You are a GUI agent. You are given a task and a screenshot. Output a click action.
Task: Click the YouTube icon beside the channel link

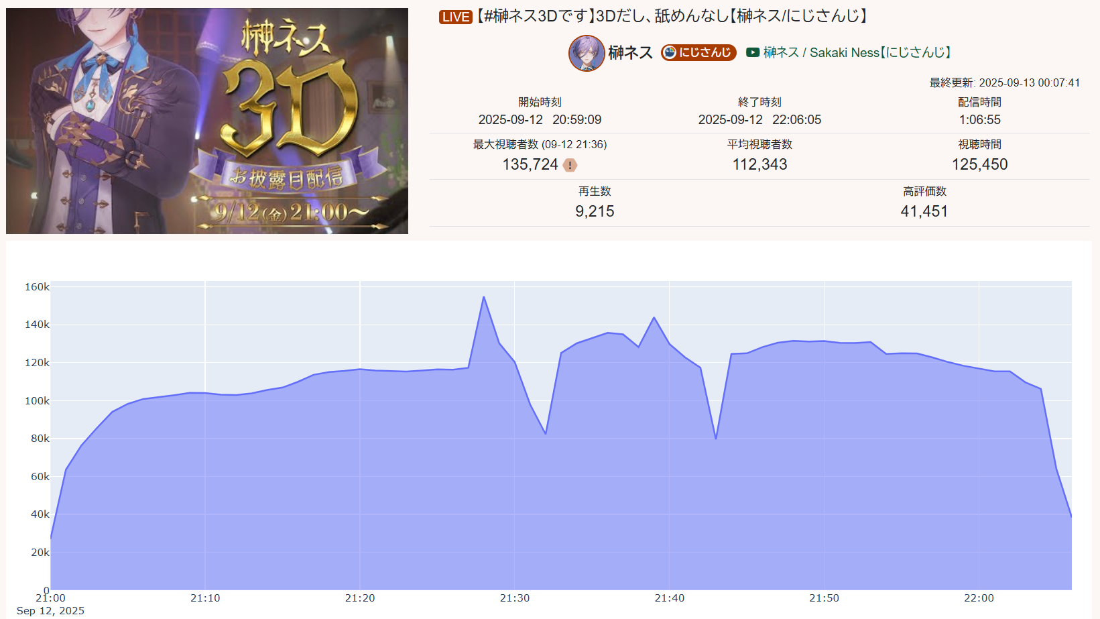pos(753,52)
